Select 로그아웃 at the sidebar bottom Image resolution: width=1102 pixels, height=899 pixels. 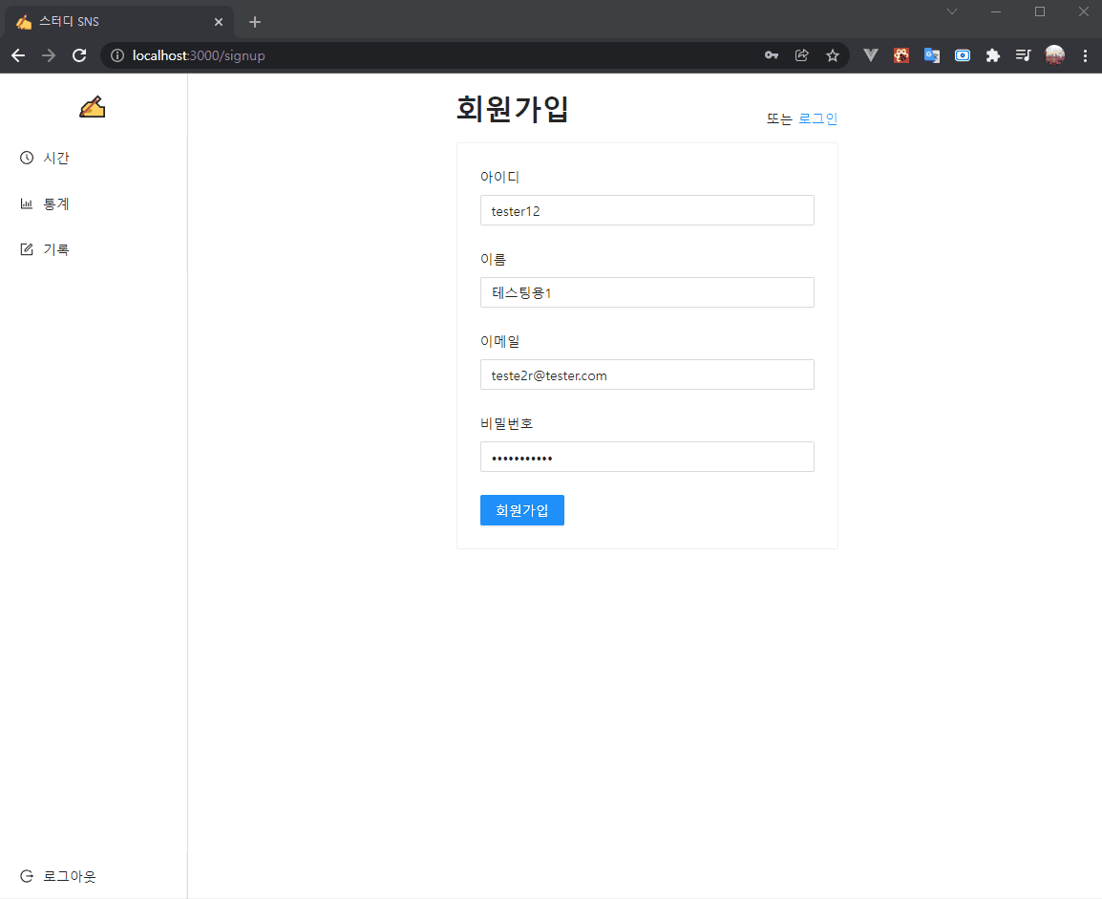[x=94, y=876]
